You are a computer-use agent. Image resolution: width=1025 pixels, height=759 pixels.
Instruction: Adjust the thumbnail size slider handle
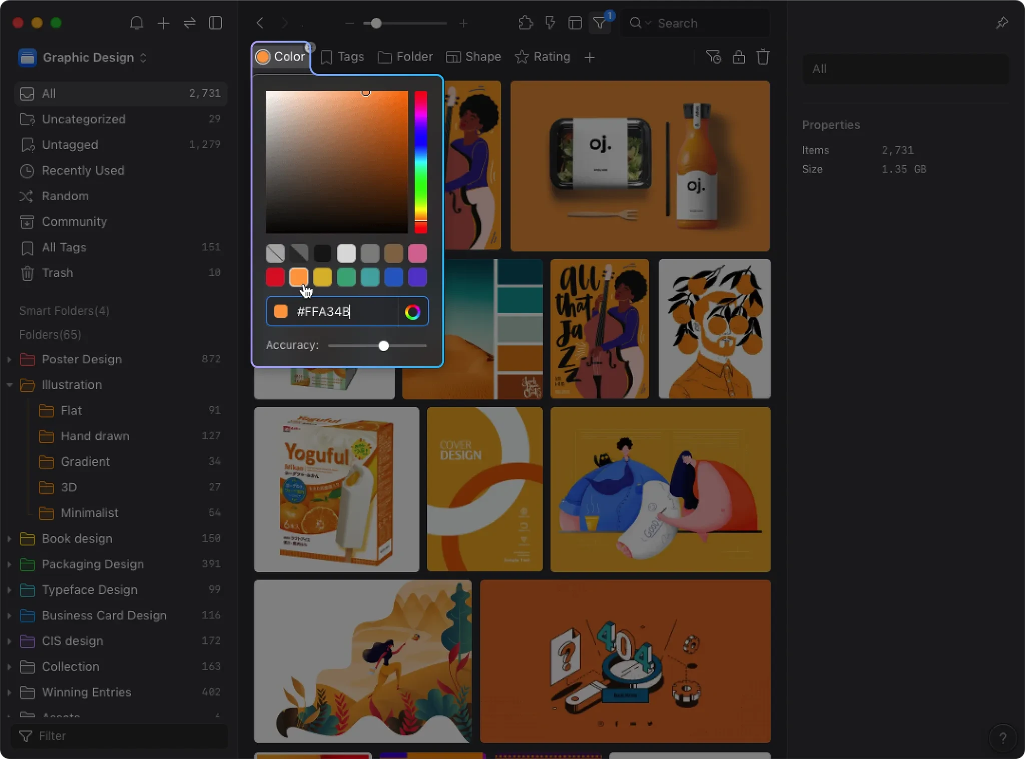(376, 24)
